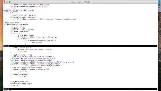Click 'if (view_setup(&view, resource_directory)){'
The image size is (161, 91).
[x=30, y=69]
